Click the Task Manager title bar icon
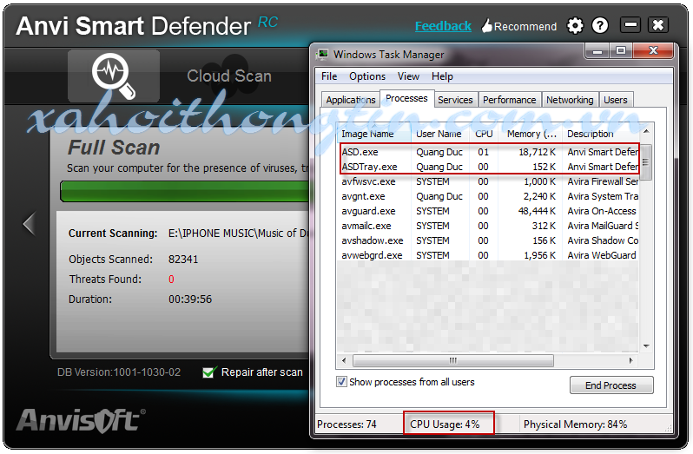Image resolution: width=693 pixels, height=454 pixels. point(323,55)
